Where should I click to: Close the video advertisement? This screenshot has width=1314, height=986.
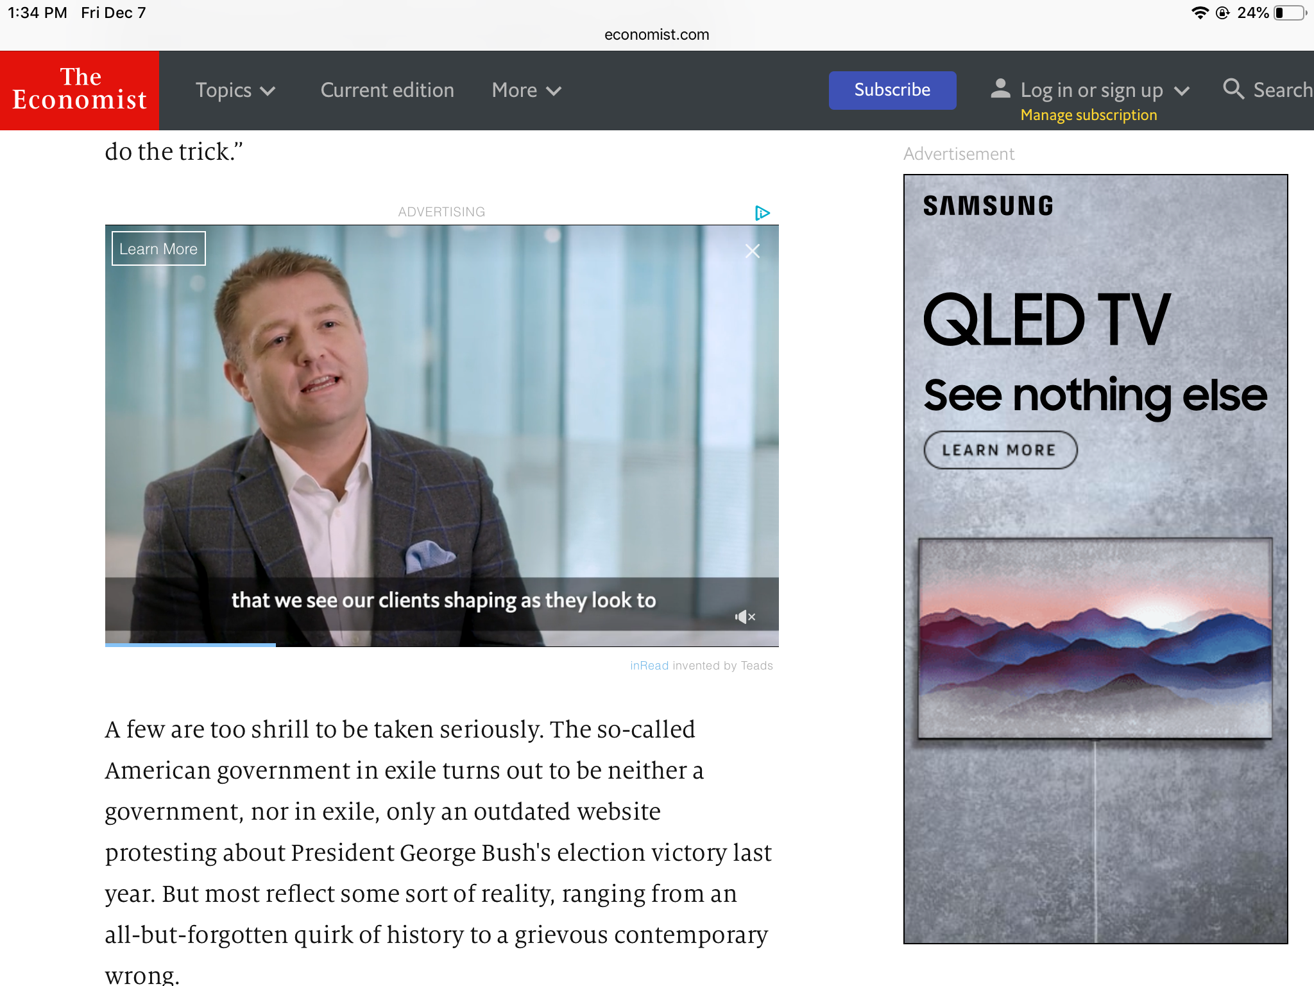pos(753,251)
